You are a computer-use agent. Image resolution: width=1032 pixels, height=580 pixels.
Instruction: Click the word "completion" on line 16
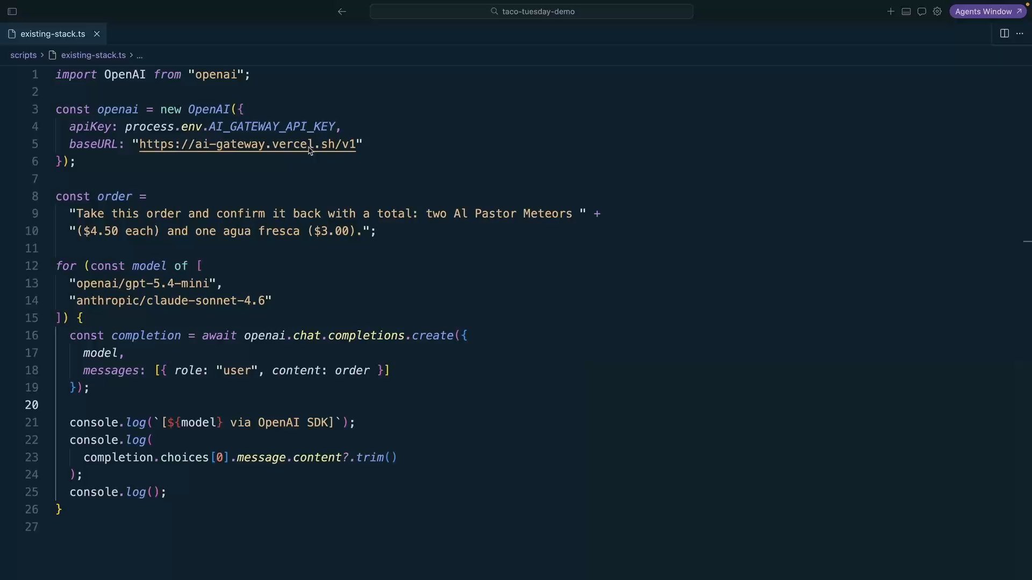[x=146, y=336]
